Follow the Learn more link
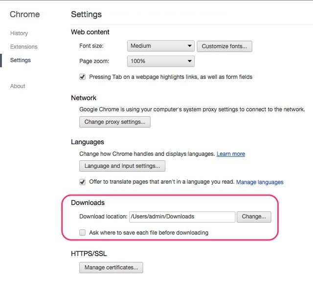 (231, 154)
